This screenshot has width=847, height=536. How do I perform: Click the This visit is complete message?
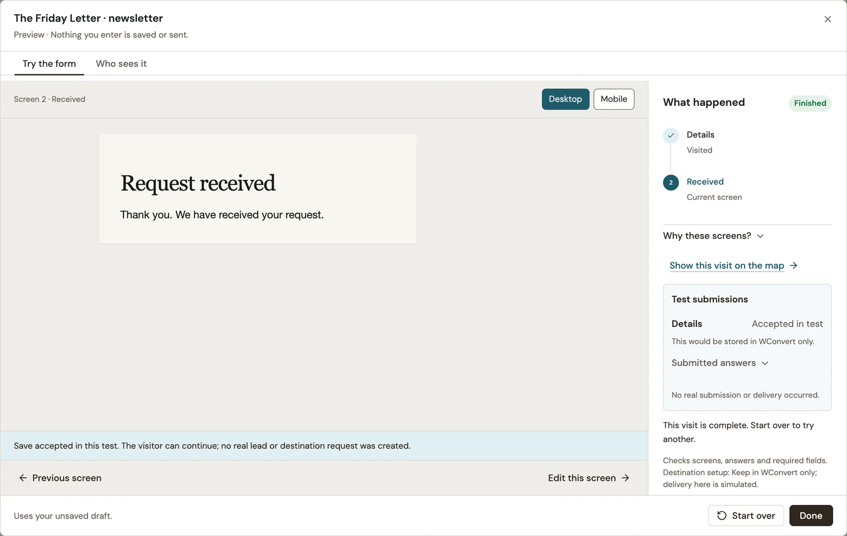point(738,432)
